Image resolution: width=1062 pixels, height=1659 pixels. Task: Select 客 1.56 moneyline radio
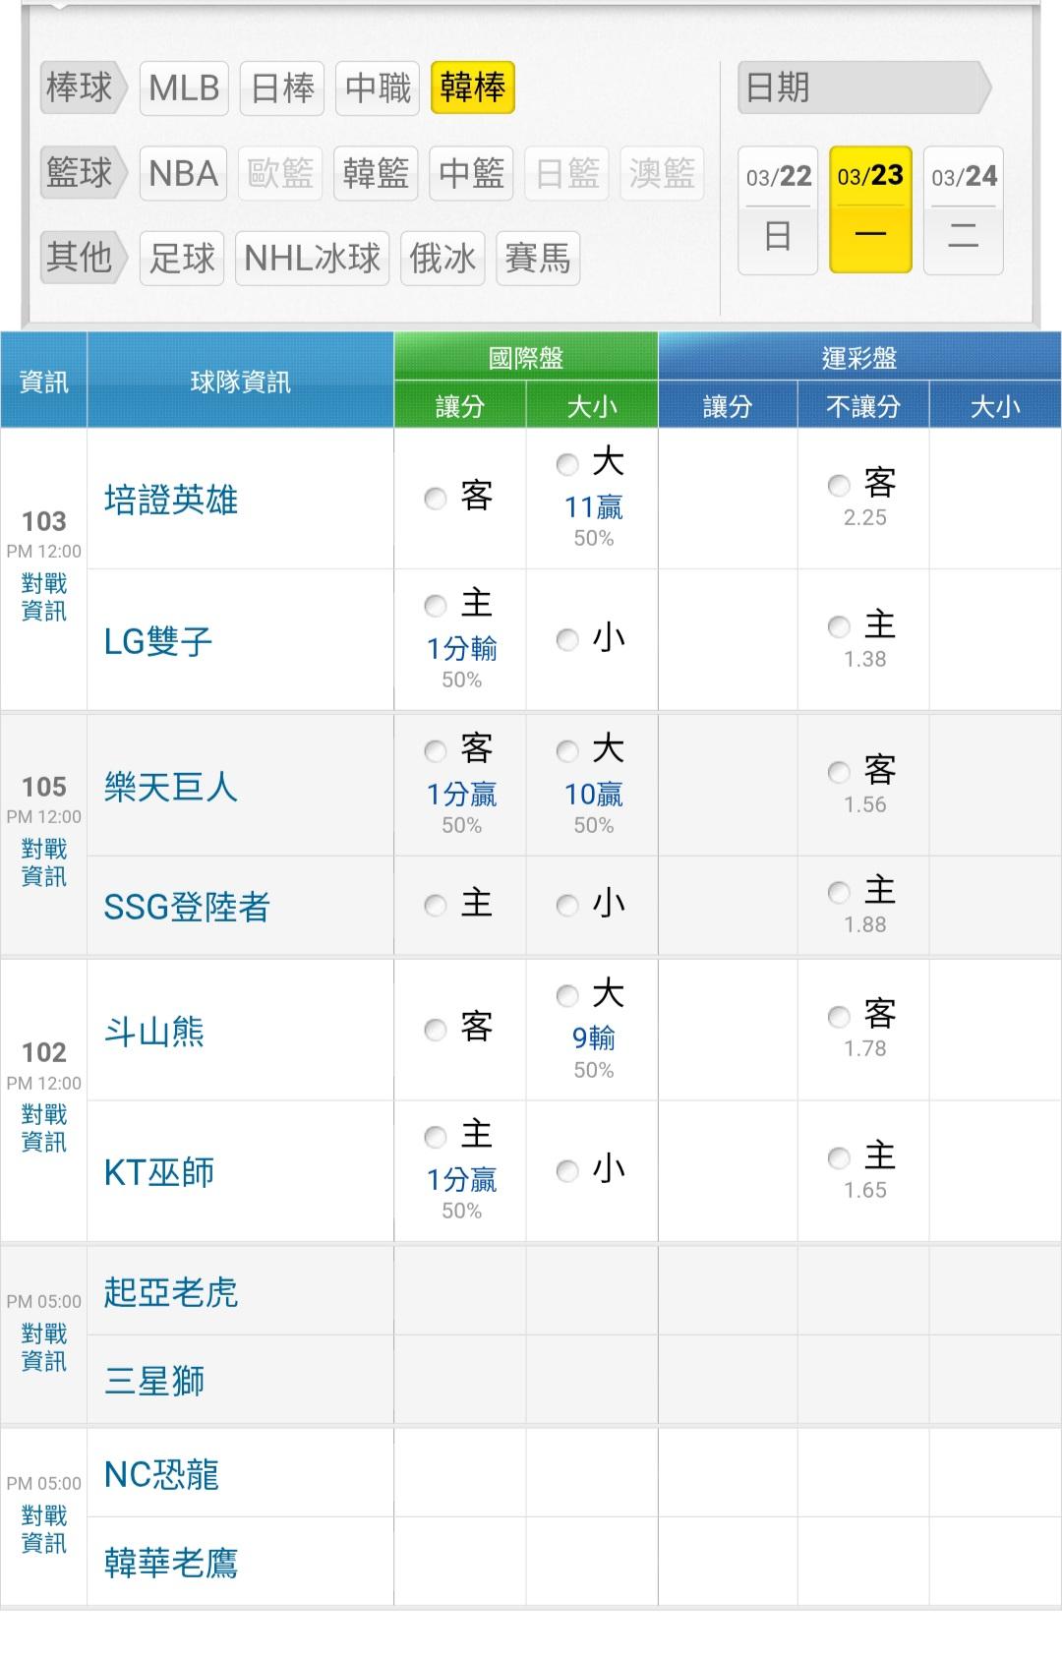click(839, 772)
